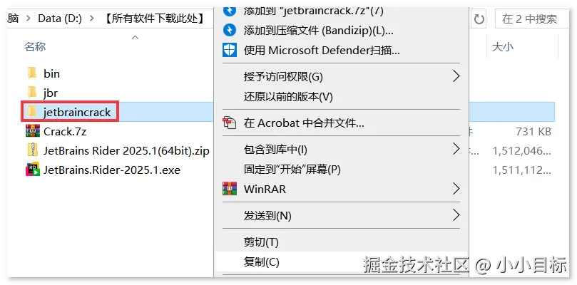Click the refresh icon in address bar
This screenshot has width=577, height=285.
pyautogui.click(x=479, y=19)
